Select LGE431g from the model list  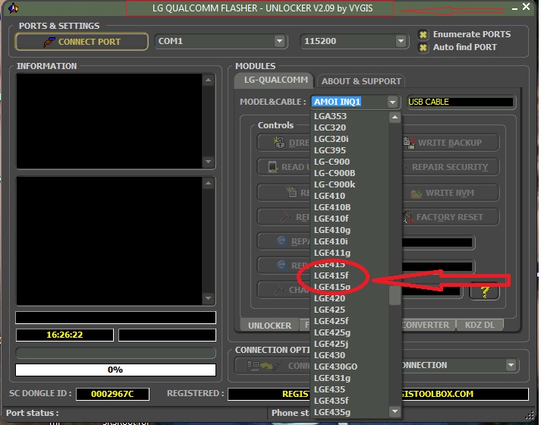349,378
